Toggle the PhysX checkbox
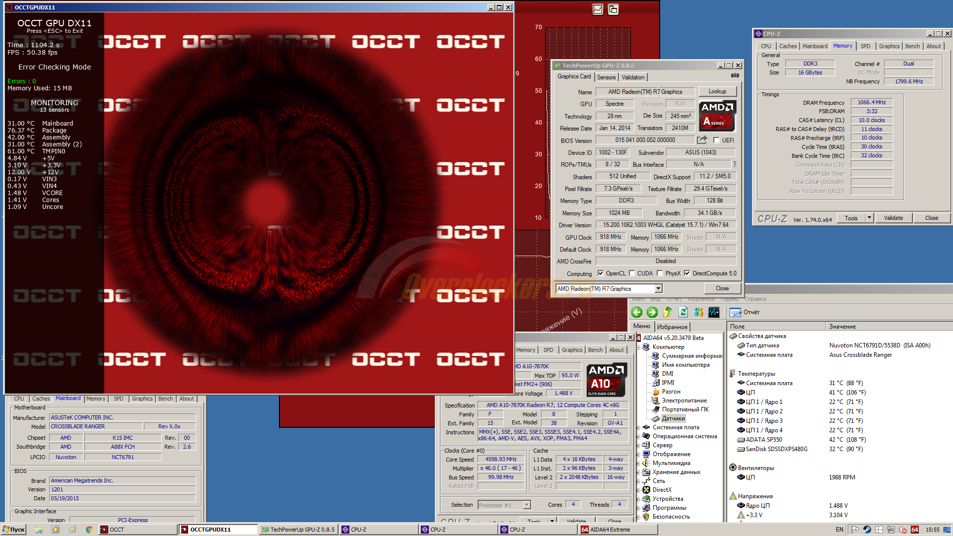 tap(660, 273)
